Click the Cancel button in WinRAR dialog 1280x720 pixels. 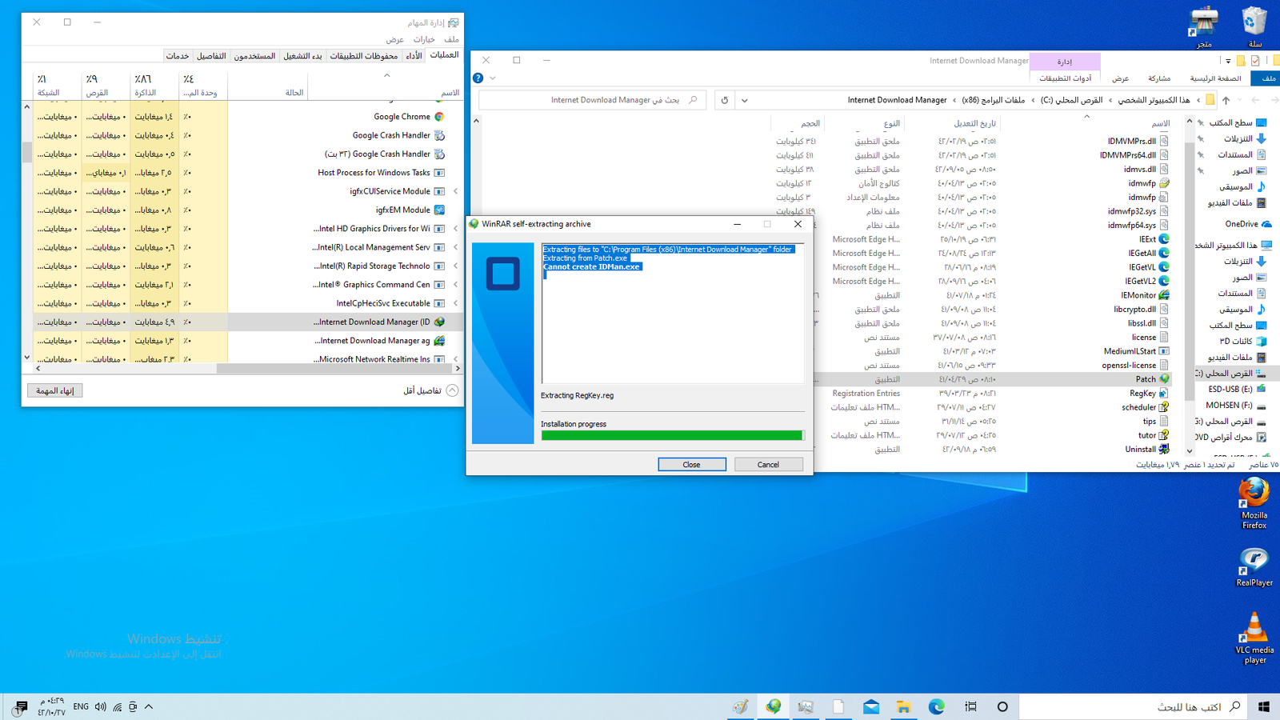pos(768,464)
